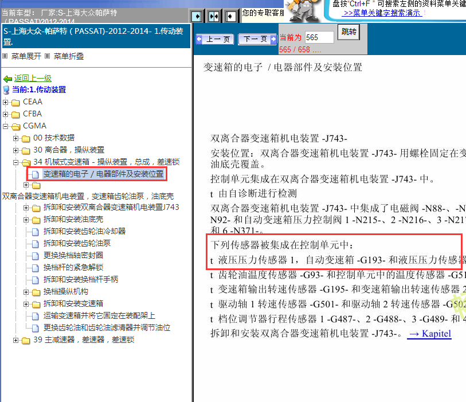
Task: Expand the 拆卸和安装变速箱 node
Action: (26, 304)
